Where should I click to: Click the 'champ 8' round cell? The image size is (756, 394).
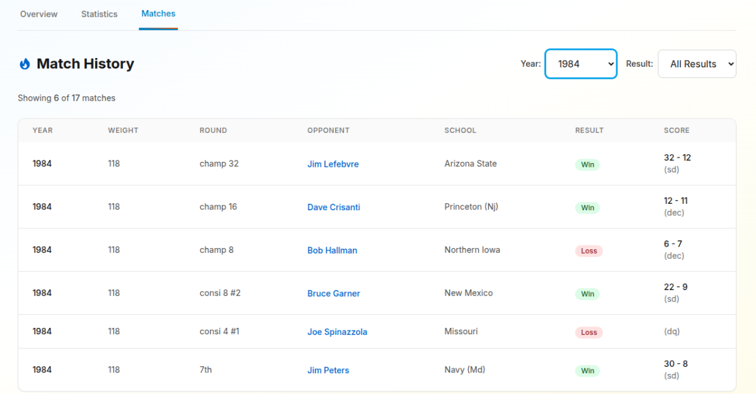click(x=217, y=250)
